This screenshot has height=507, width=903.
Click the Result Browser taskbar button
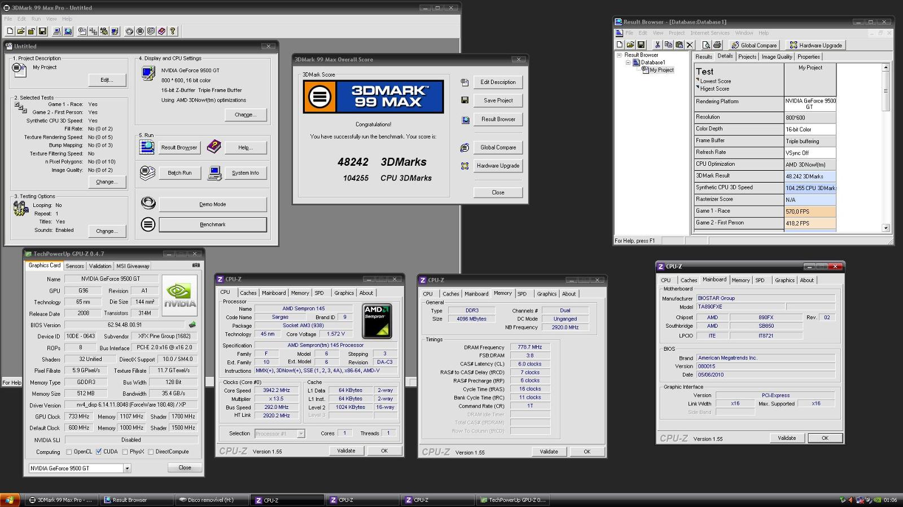[x=136, y=500]
